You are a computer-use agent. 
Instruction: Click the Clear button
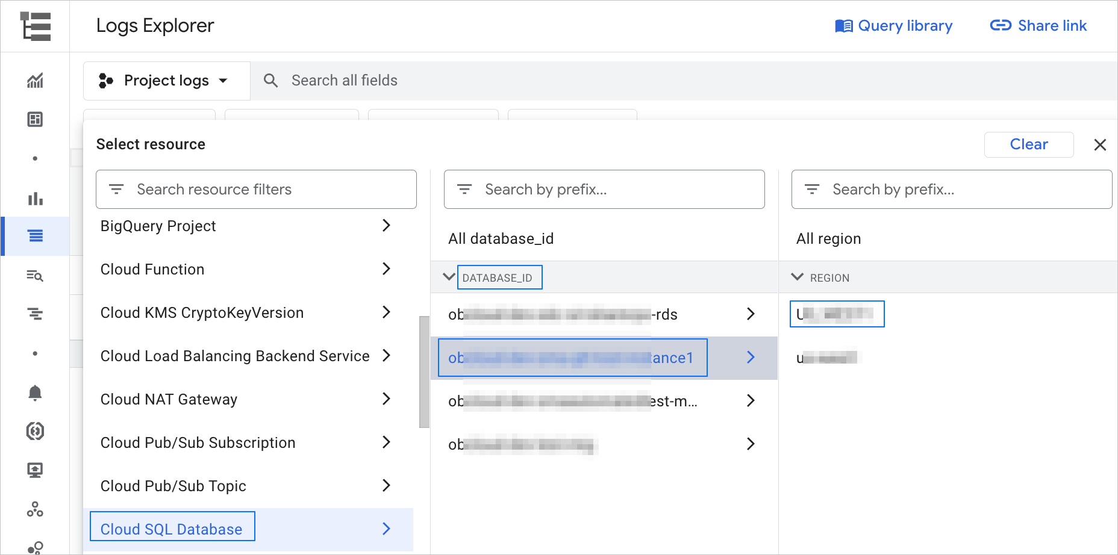click(x=1028, y=144)
